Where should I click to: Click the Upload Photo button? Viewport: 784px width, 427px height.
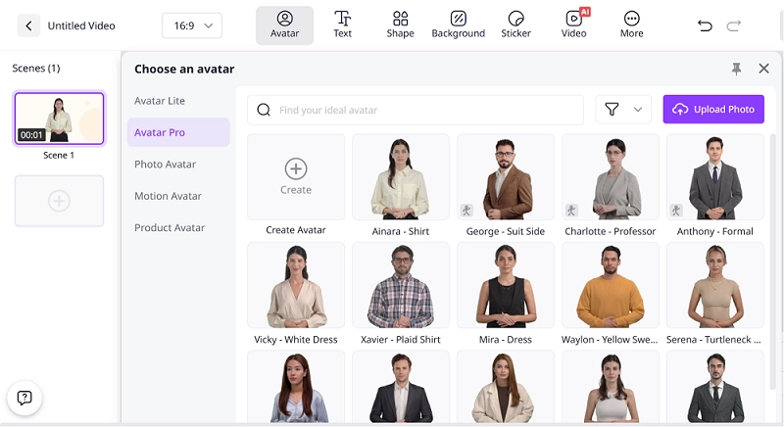click(x=713, y=110)
